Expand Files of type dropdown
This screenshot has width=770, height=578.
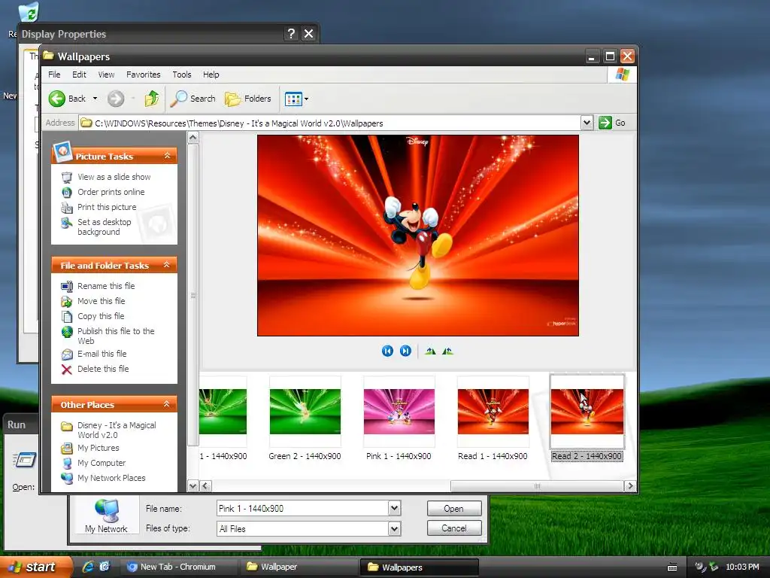pos(394,529)
